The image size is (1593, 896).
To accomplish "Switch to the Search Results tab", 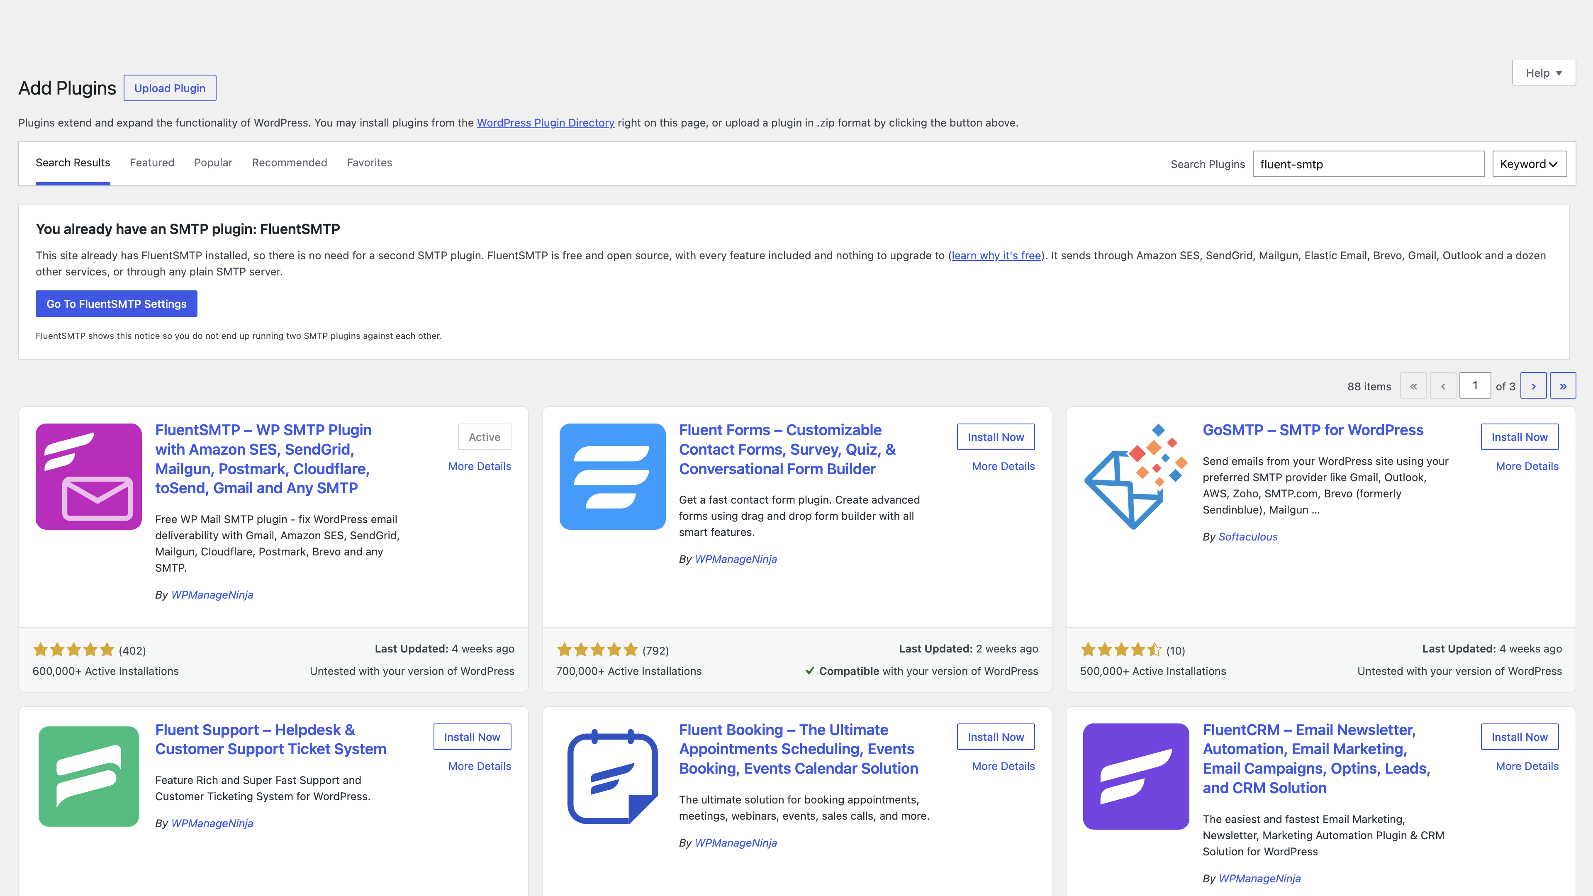I will (x=73, y=163).
